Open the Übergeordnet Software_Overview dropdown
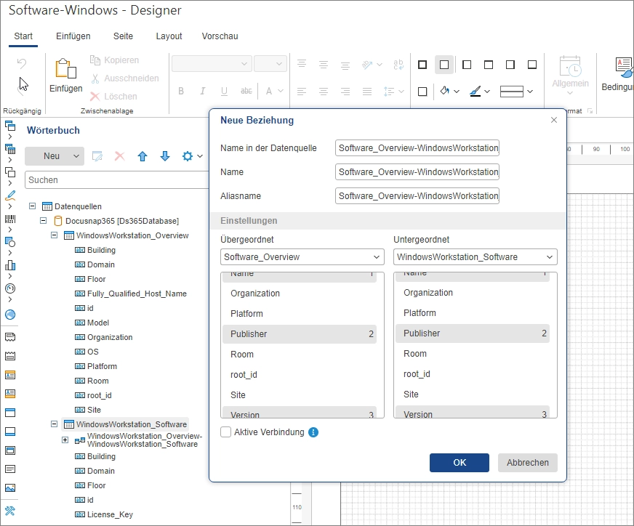The image size is (634, 526). click(302, 256)
